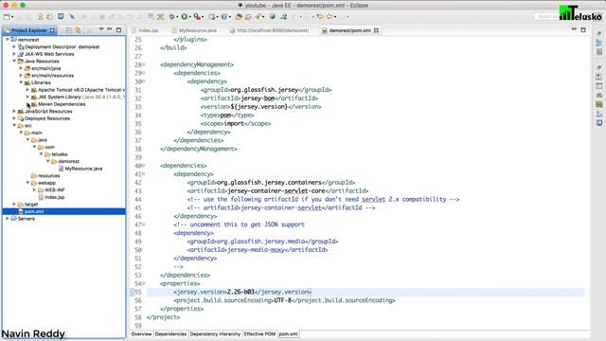Viewport: 606px width, 341px height.
Task: Expand the Deployment Descriptor: demorest node
Action: pyautogui.click(x=14, y=46)
